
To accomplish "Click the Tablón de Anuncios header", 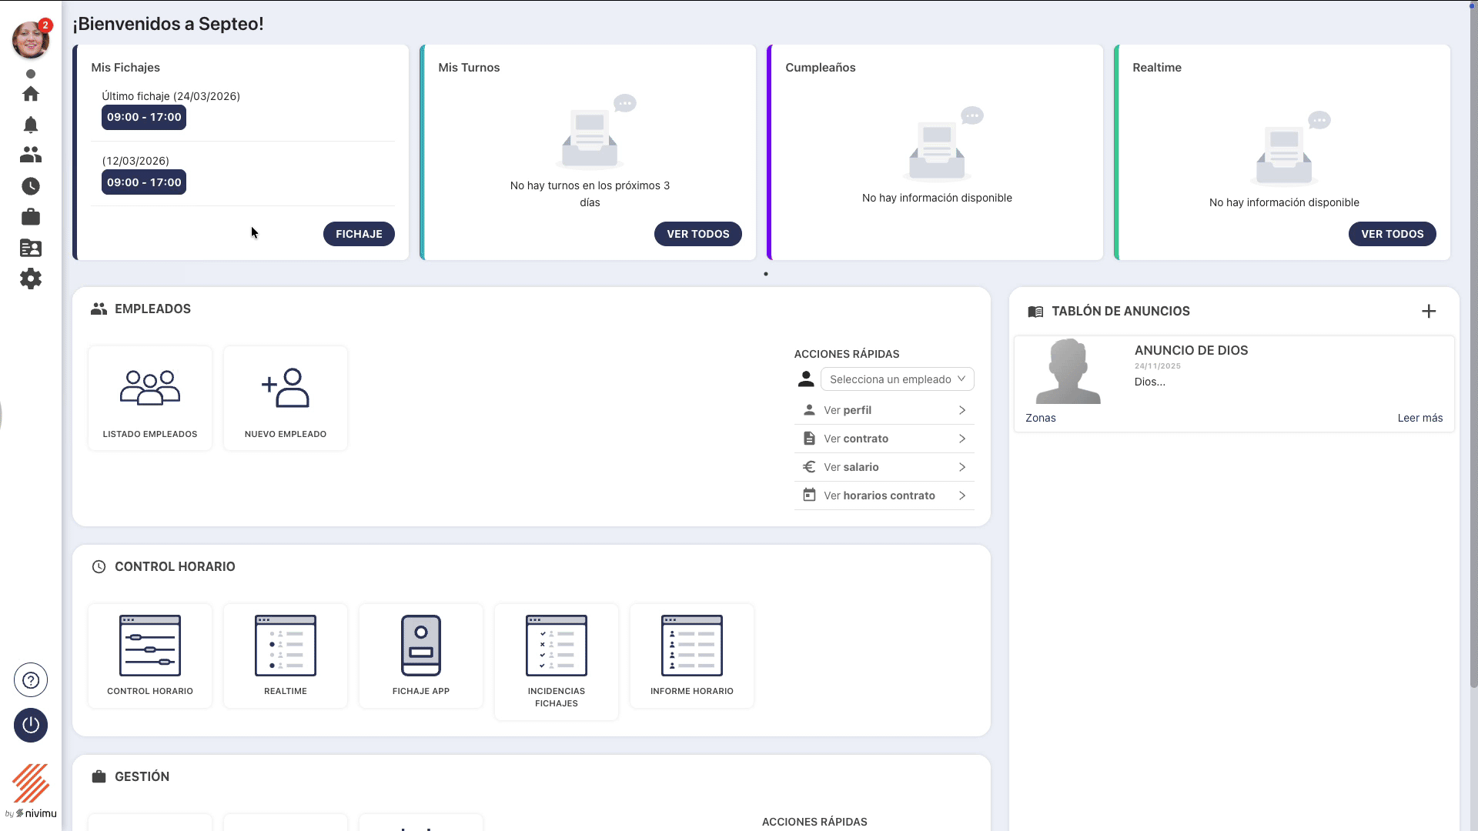I will click(x=1120, y=311).
